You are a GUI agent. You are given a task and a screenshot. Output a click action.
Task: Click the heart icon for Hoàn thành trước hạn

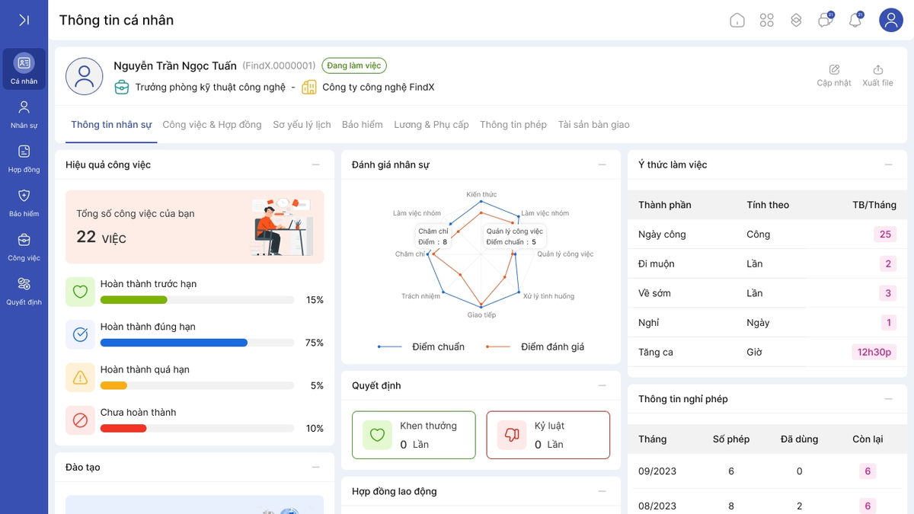pyautogui.click(x=80, y=292)
